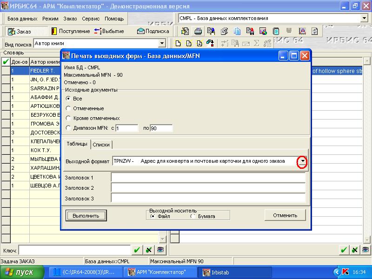372x279 pixels.
Task: Select the Отмеченные radio option
Action: pos(69,108)
